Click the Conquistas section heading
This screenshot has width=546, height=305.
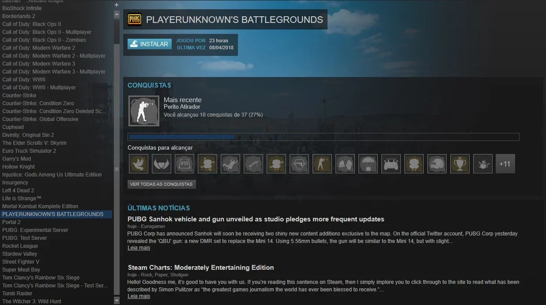tap(149, 85)
